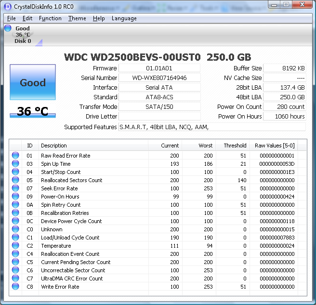Open the Theme menu

point(77,18)
